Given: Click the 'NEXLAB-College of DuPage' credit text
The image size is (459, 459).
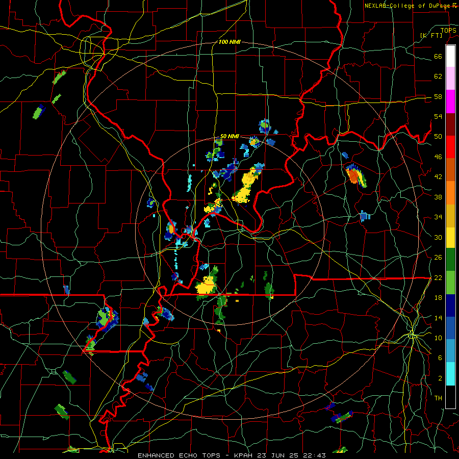Looking at the screenshot, I should click(408, 6).
